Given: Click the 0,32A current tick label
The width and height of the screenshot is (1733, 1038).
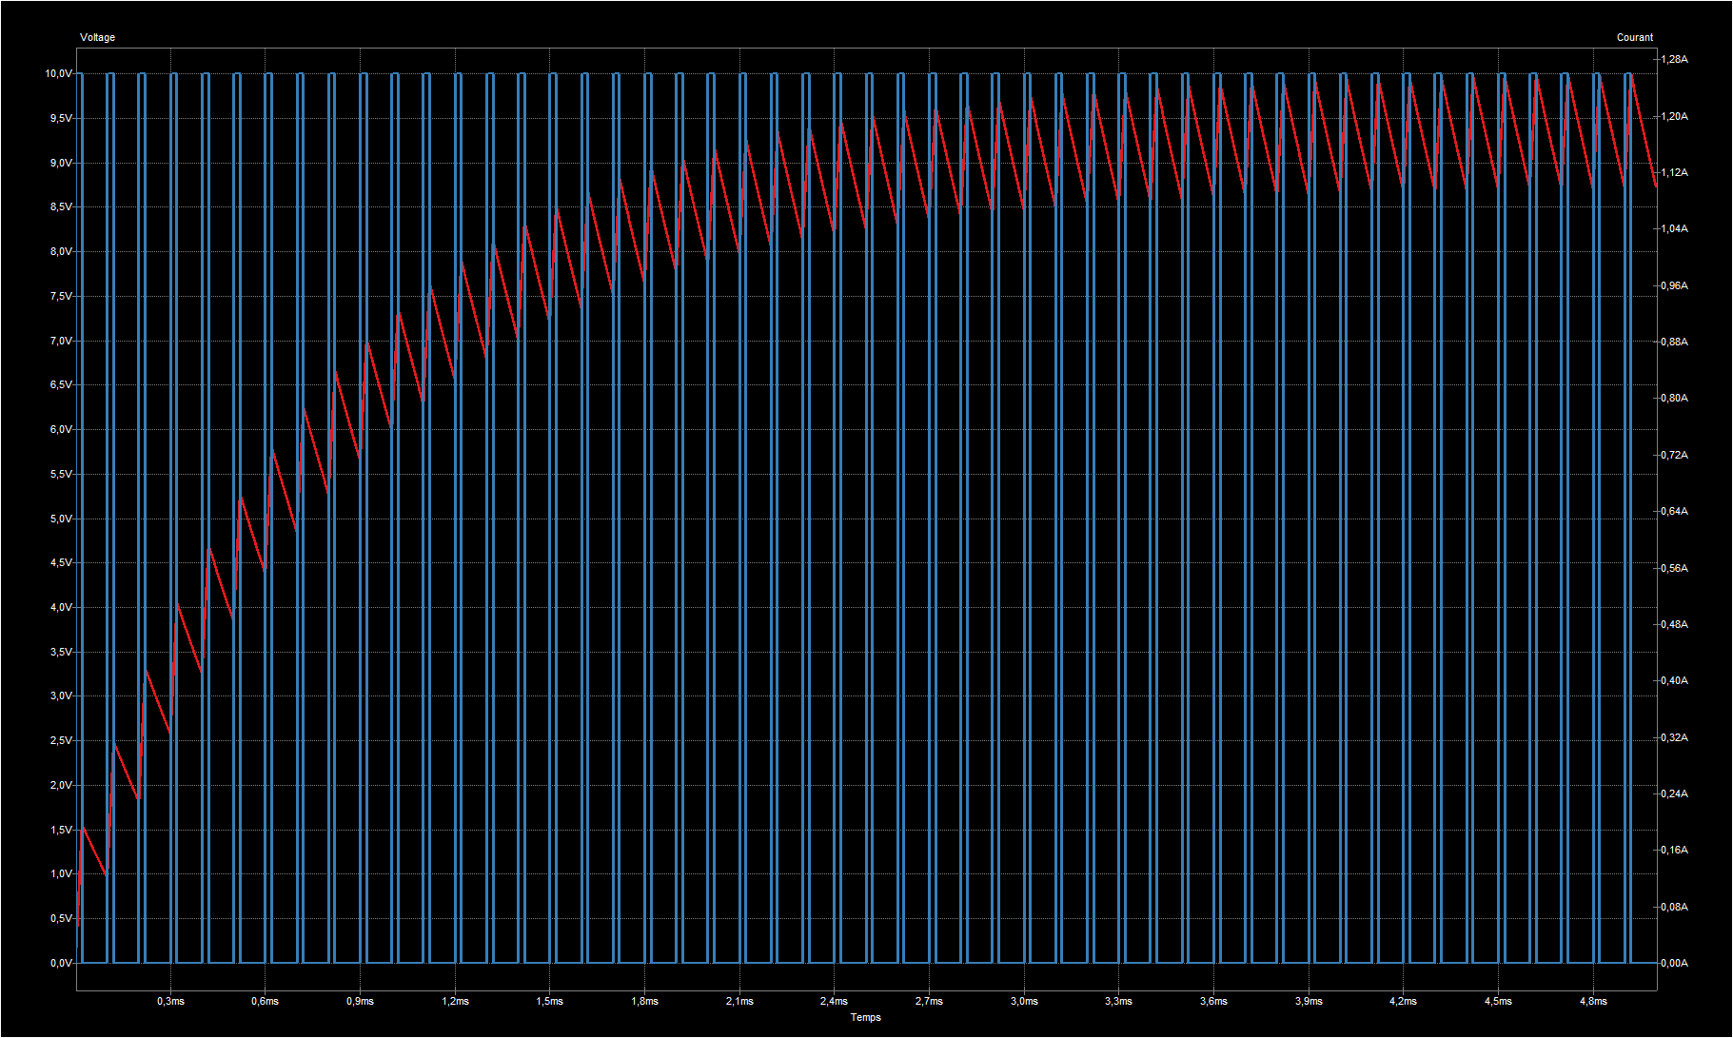Looking at the screenshot, I should click(1674, 737).
